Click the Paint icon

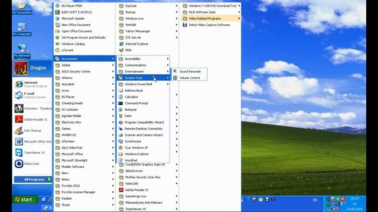(120, 116)
